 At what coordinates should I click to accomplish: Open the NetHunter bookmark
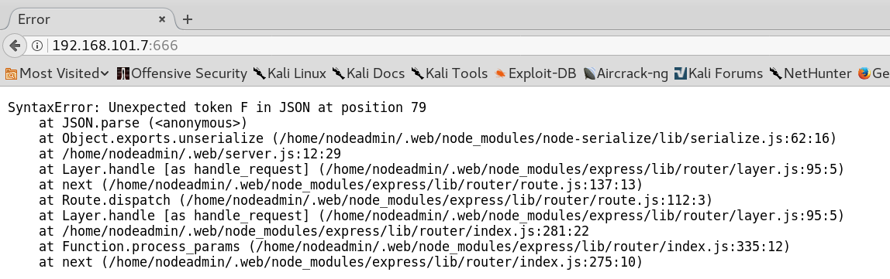(x=811, y=73)
